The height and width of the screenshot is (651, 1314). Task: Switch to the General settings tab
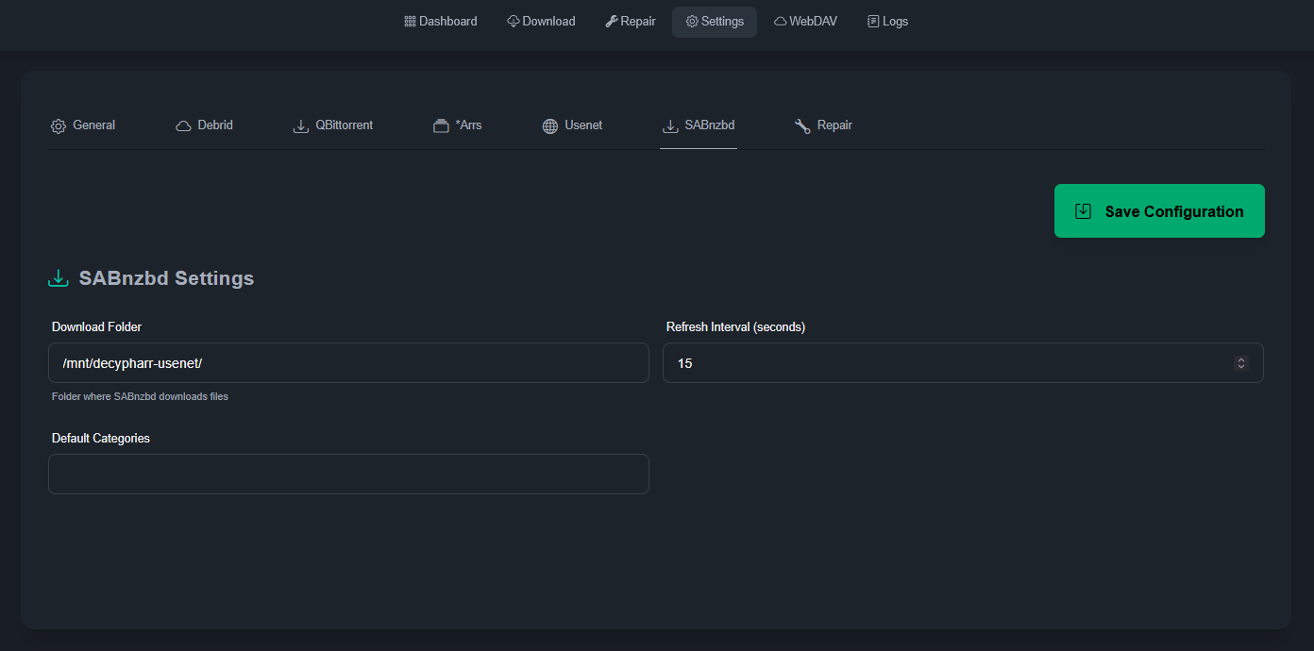(83, 125)
